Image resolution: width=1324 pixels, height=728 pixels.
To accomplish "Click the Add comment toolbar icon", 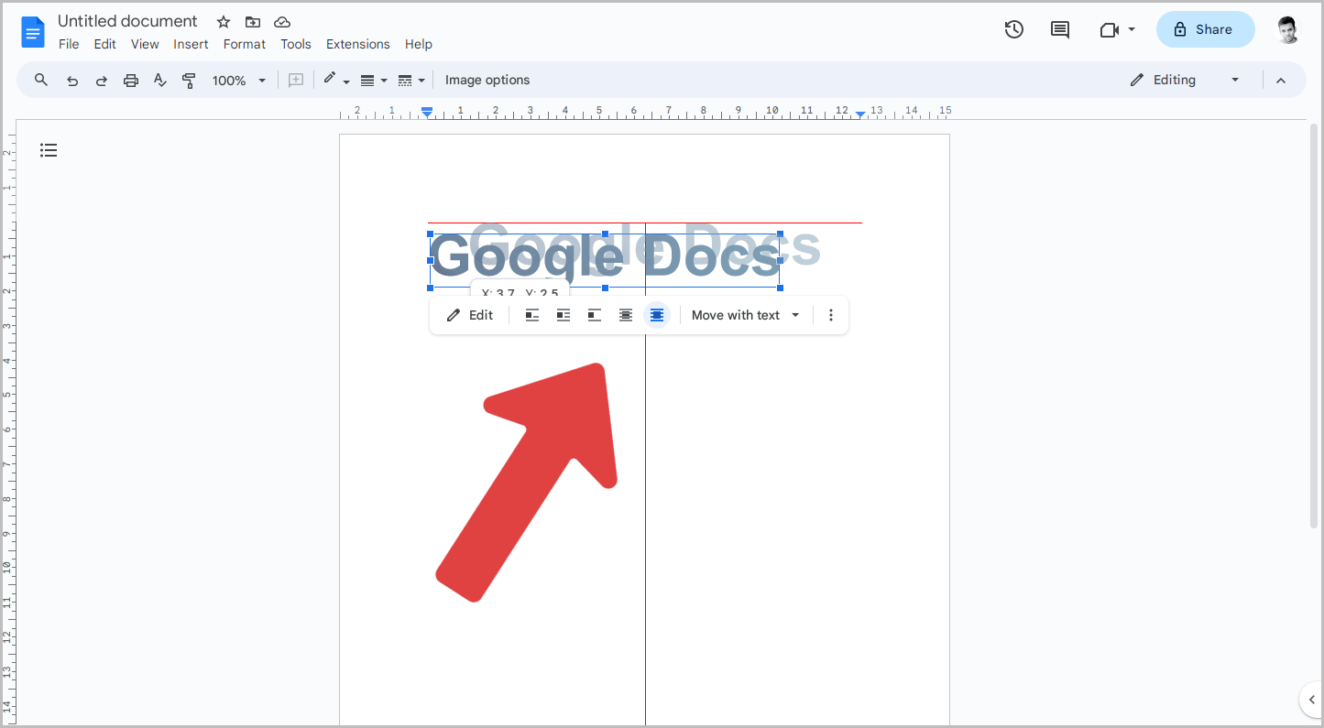I will tap(296, 81).
